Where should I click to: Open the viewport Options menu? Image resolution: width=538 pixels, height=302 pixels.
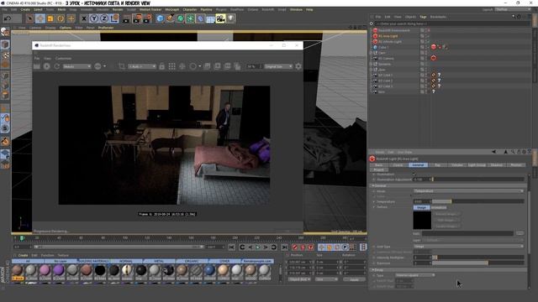coord(66,28)
